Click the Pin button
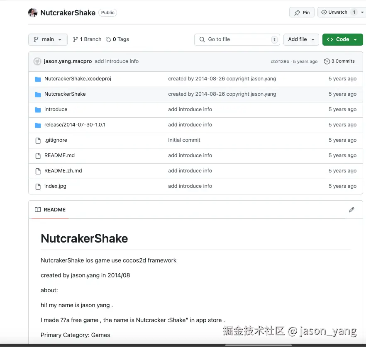 [302, 12]
